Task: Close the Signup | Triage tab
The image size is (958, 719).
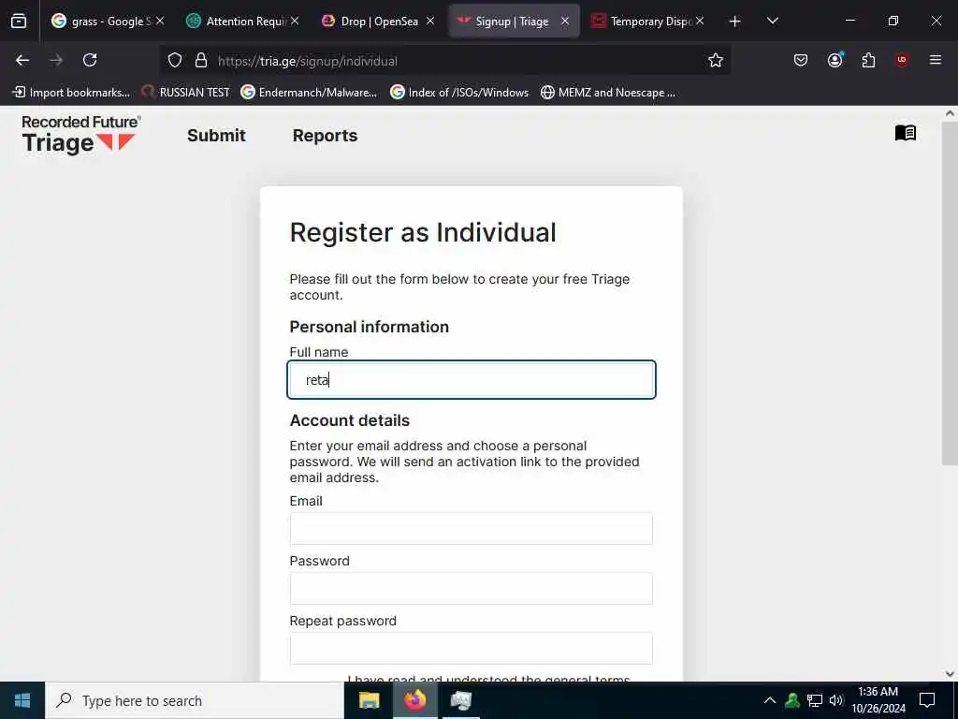Action: 565,21
